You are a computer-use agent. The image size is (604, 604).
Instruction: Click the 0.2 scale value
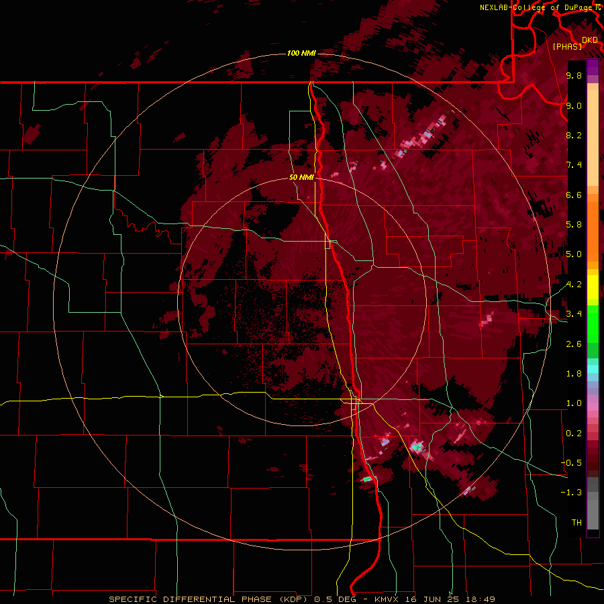(574, 434)
